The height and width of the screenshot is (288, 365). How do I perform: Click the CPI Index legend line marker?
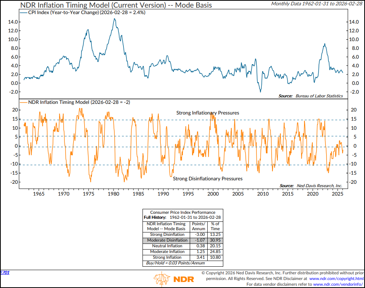pyautogui.click(x=24, y=12)
